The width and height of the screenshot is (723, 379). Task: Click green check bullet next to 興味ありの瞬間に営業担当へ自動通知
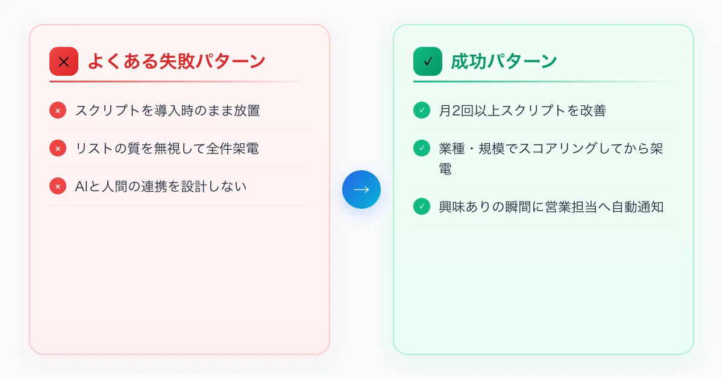[422, 206]
